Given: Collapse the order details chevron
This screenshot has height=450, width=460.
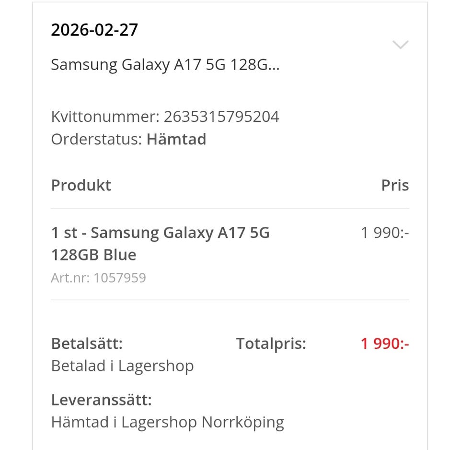Looking at the screenshot, I should click(400, 45).
